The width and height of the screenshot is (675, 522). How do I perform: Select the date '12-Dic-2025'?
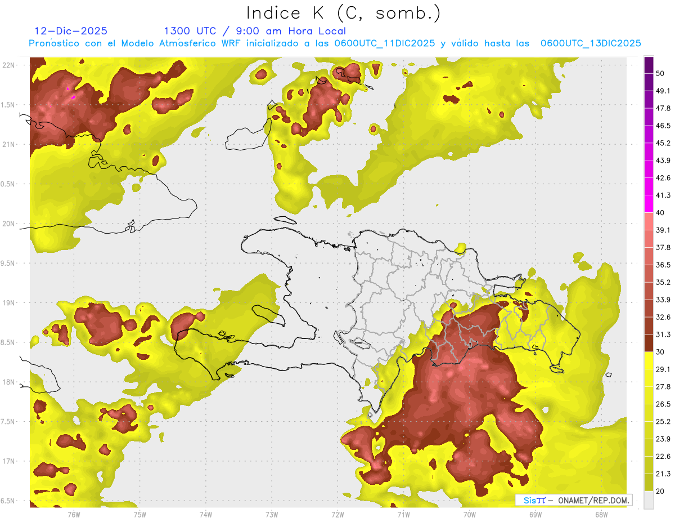pyautogui.click(x=71, y=31)
